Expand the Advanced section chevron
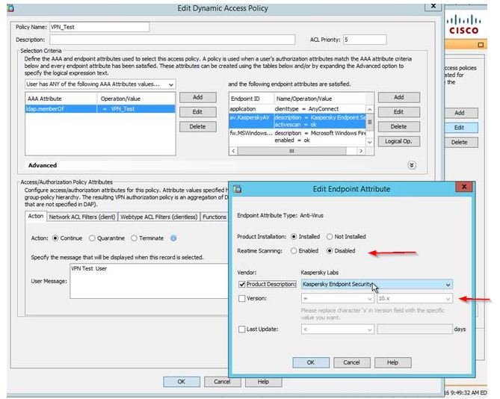The height and width of the screenshot is (399, 500). [412, 165]
